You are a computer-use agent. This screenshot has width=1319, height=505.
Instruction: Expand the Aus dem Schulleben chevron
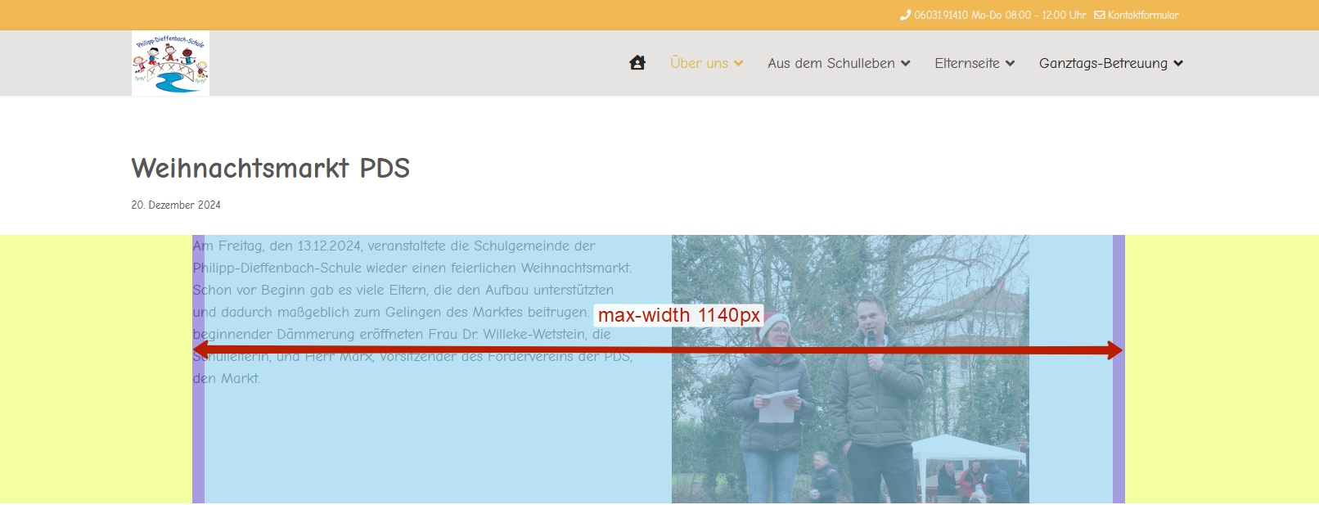pos(906,64)
